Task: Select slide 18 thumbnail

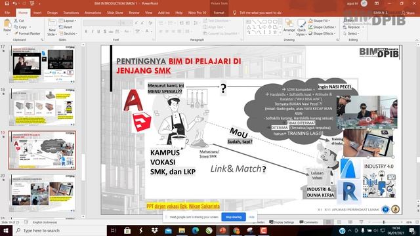Action: 43,107
